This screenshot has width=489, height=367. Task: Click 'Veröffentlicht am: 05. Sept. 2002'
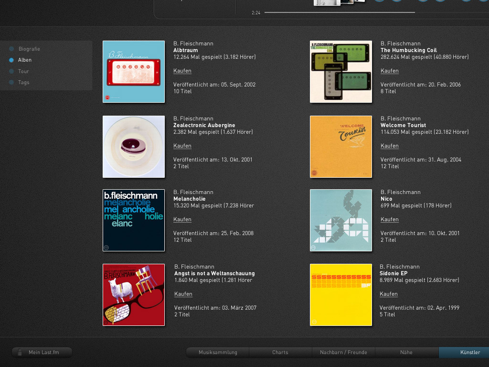214,85
